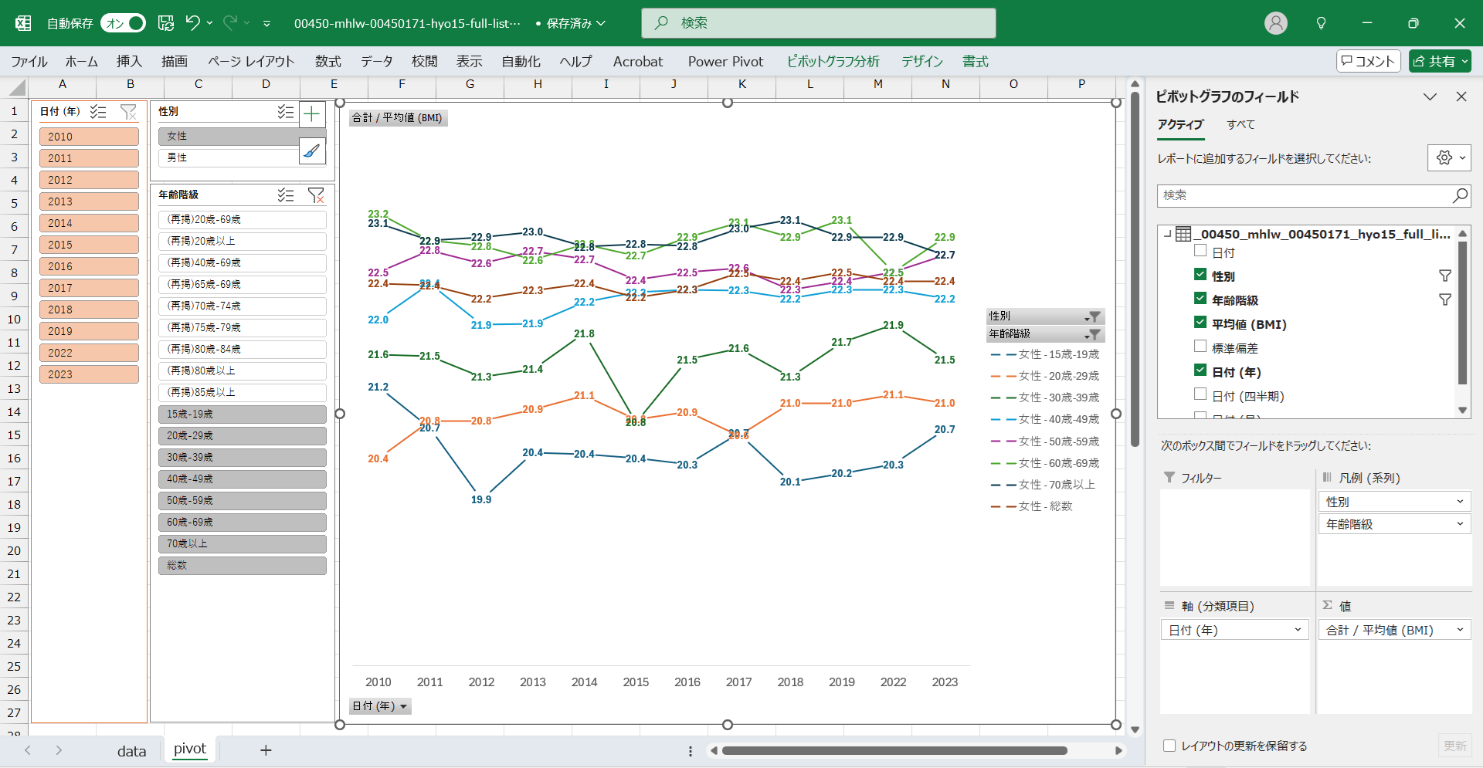Click the field list search box
Image resolution: width=1483 pixels, height=768 pixels.
coord(1305,196)
